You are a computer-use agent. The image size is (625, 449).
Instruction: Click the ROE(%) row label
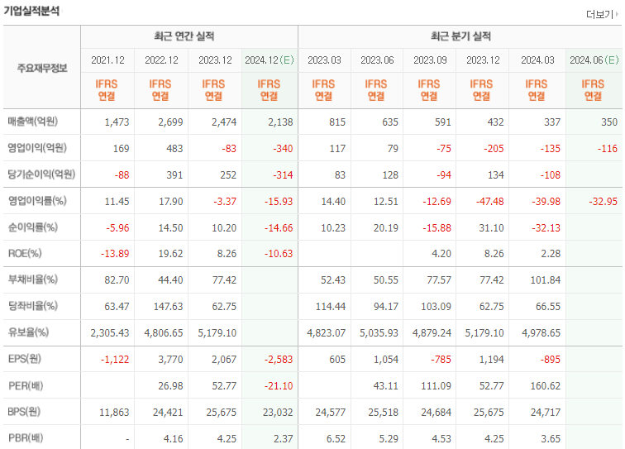(x=25, y=253)
